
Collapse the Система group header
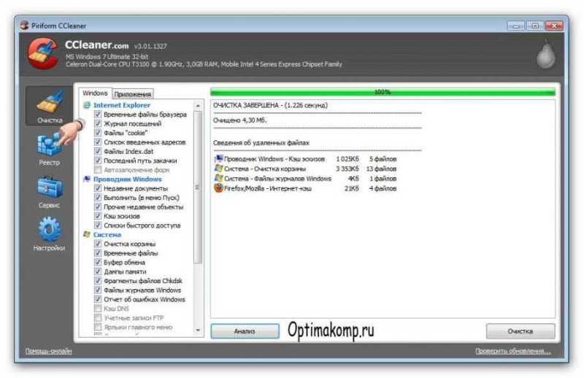(x=107, y=235)
